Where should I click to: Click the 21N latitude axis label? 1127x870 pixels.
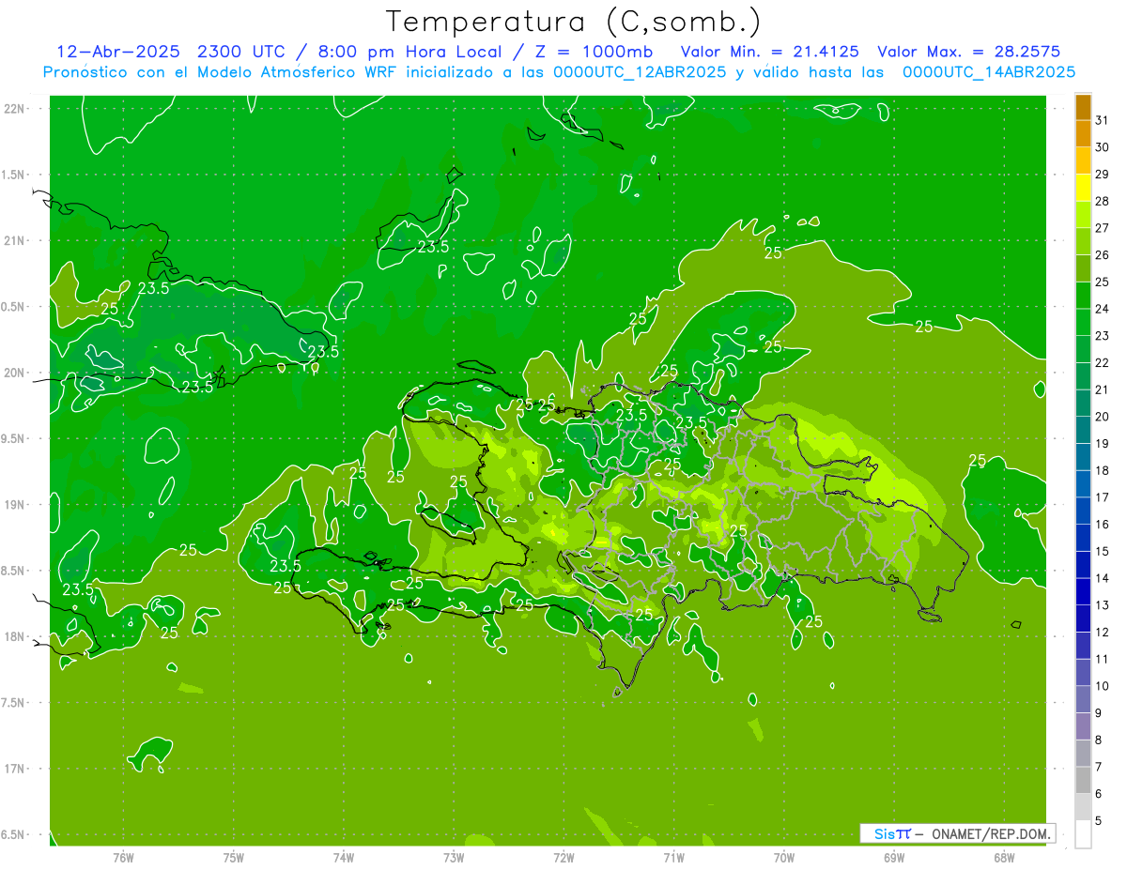coord(14,240)
